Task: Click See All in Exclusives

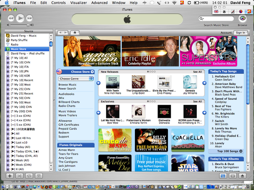Action: tap(198, 101)
